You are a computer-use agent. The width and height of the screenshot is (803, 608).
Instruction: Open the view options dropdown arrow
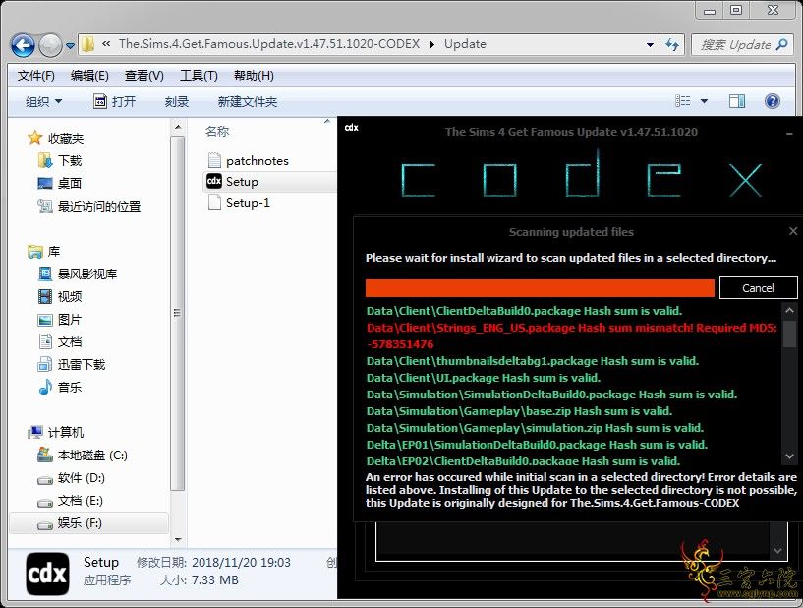(704, 101)
